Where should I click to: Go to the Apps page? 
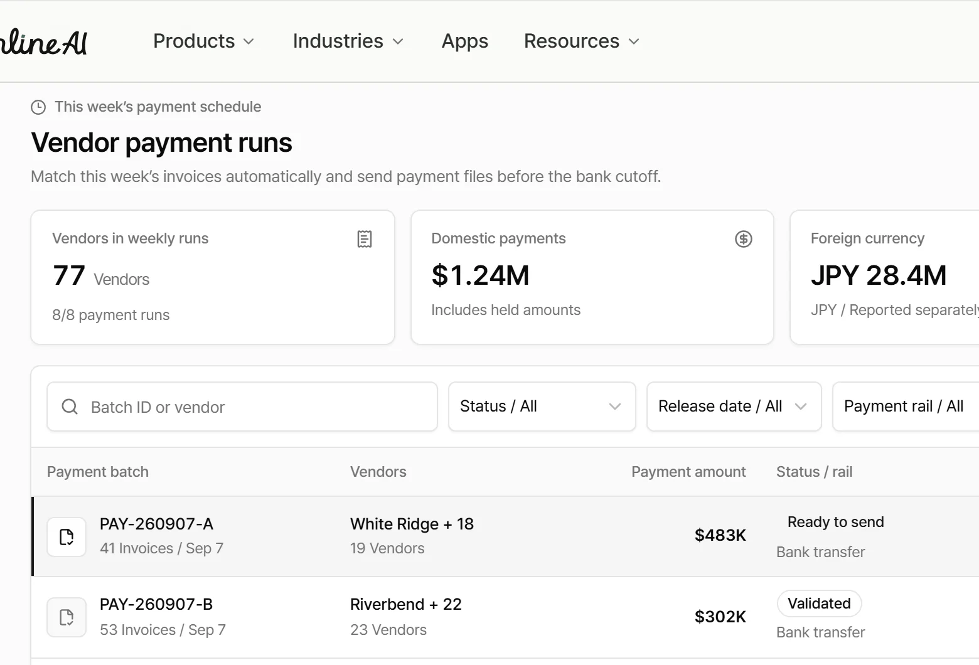(x=465, y=41)
